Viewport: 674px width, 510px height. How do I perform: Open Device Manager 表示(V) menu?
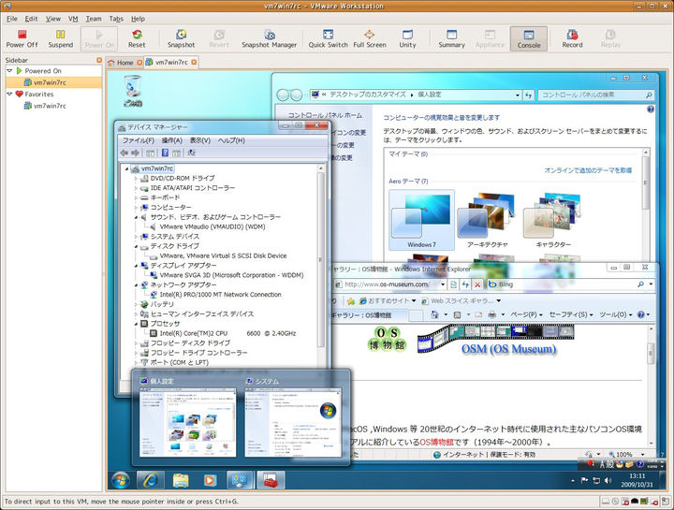point(200,140)
